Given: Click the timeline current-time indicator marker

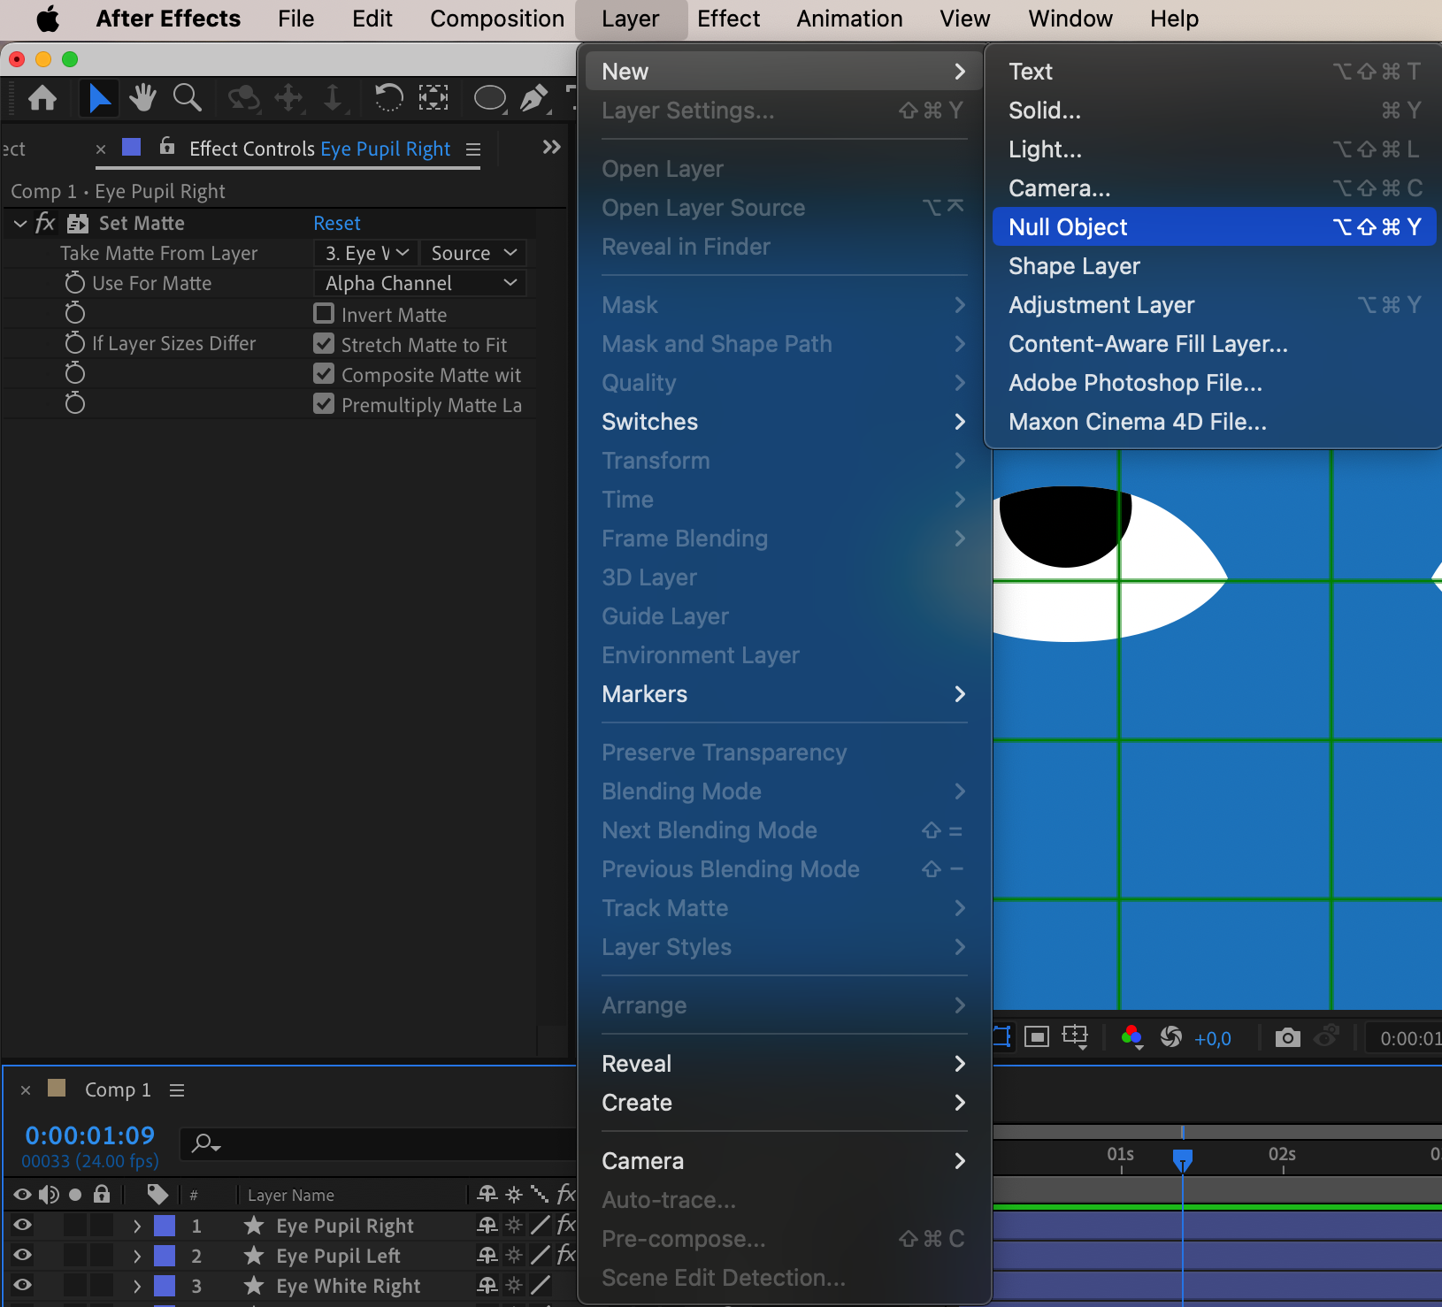Looking at the screenshot, I should (1183, 1158).
